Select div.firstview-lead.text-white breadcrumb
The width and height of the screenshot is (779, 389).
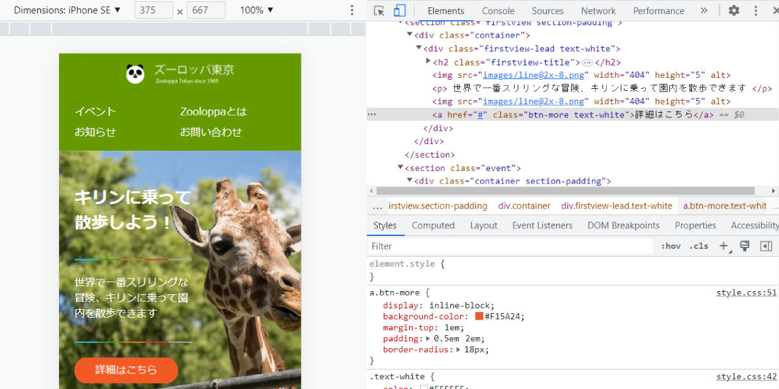[617, 206]
